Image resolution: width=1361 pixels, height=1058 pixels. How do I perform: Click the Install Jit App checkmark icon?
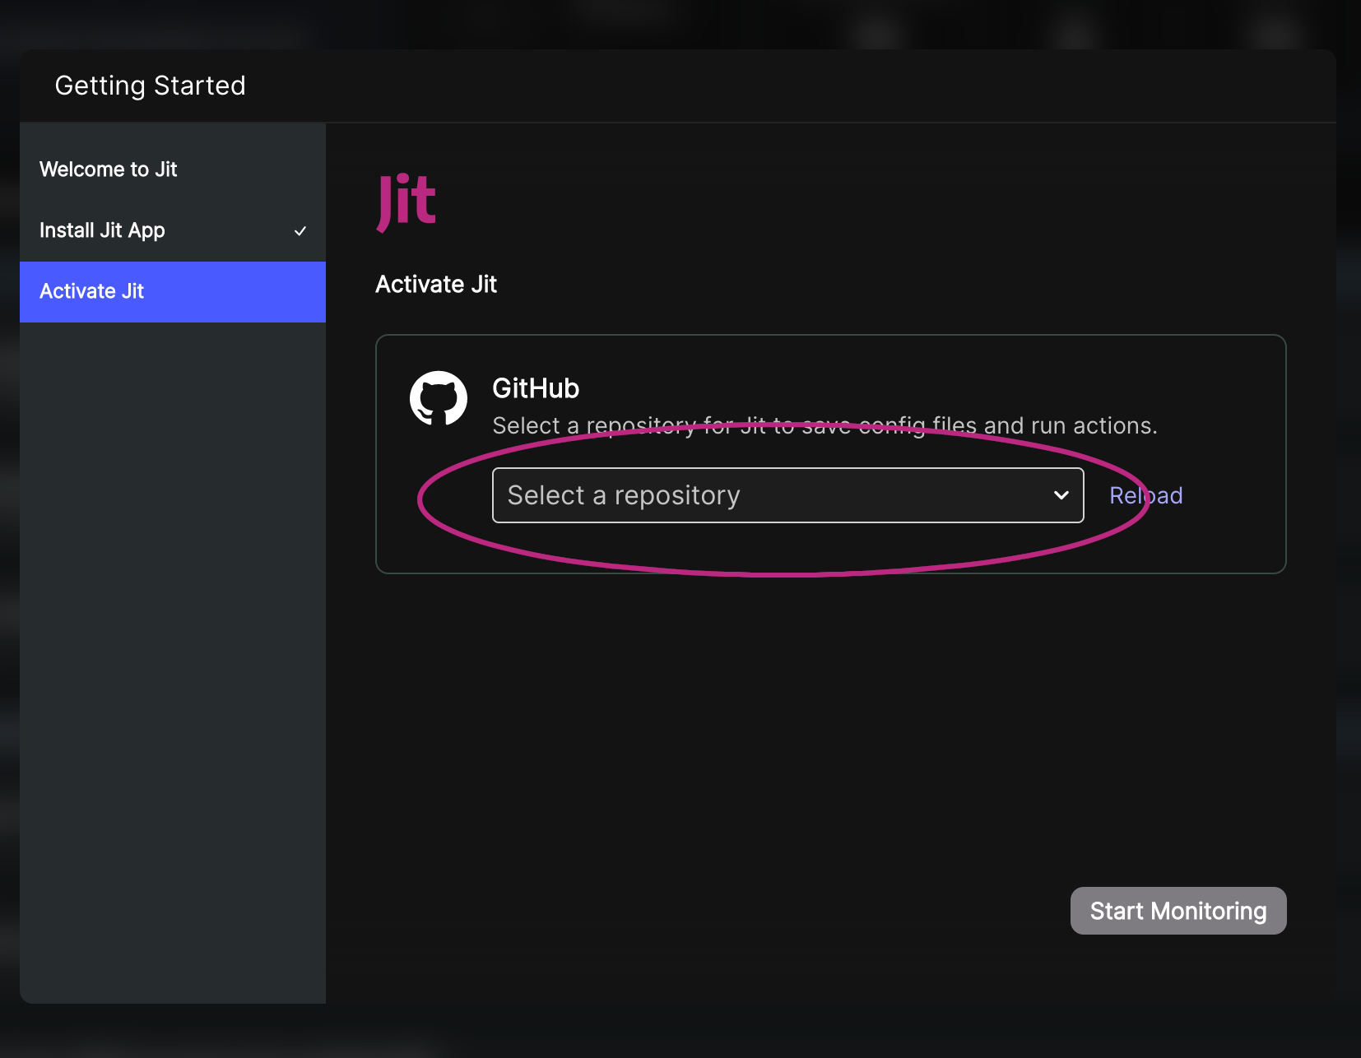(300, 231)
